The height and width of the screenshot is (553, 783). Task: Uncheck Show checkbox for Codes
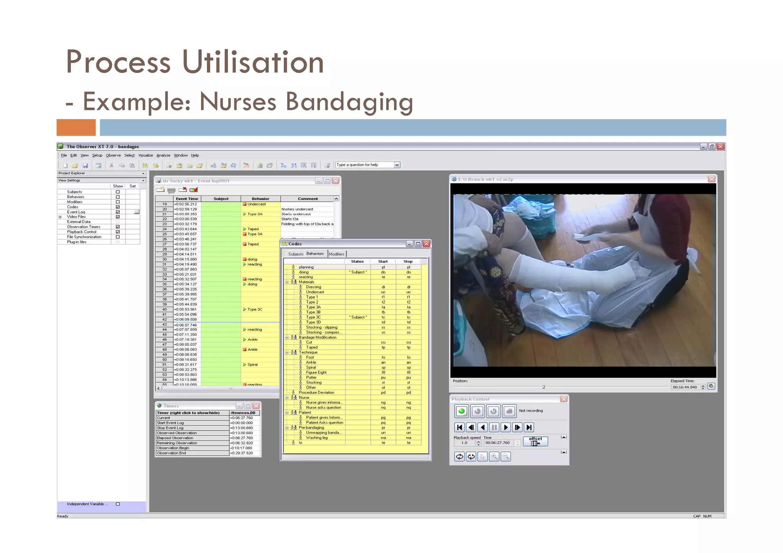118,207
